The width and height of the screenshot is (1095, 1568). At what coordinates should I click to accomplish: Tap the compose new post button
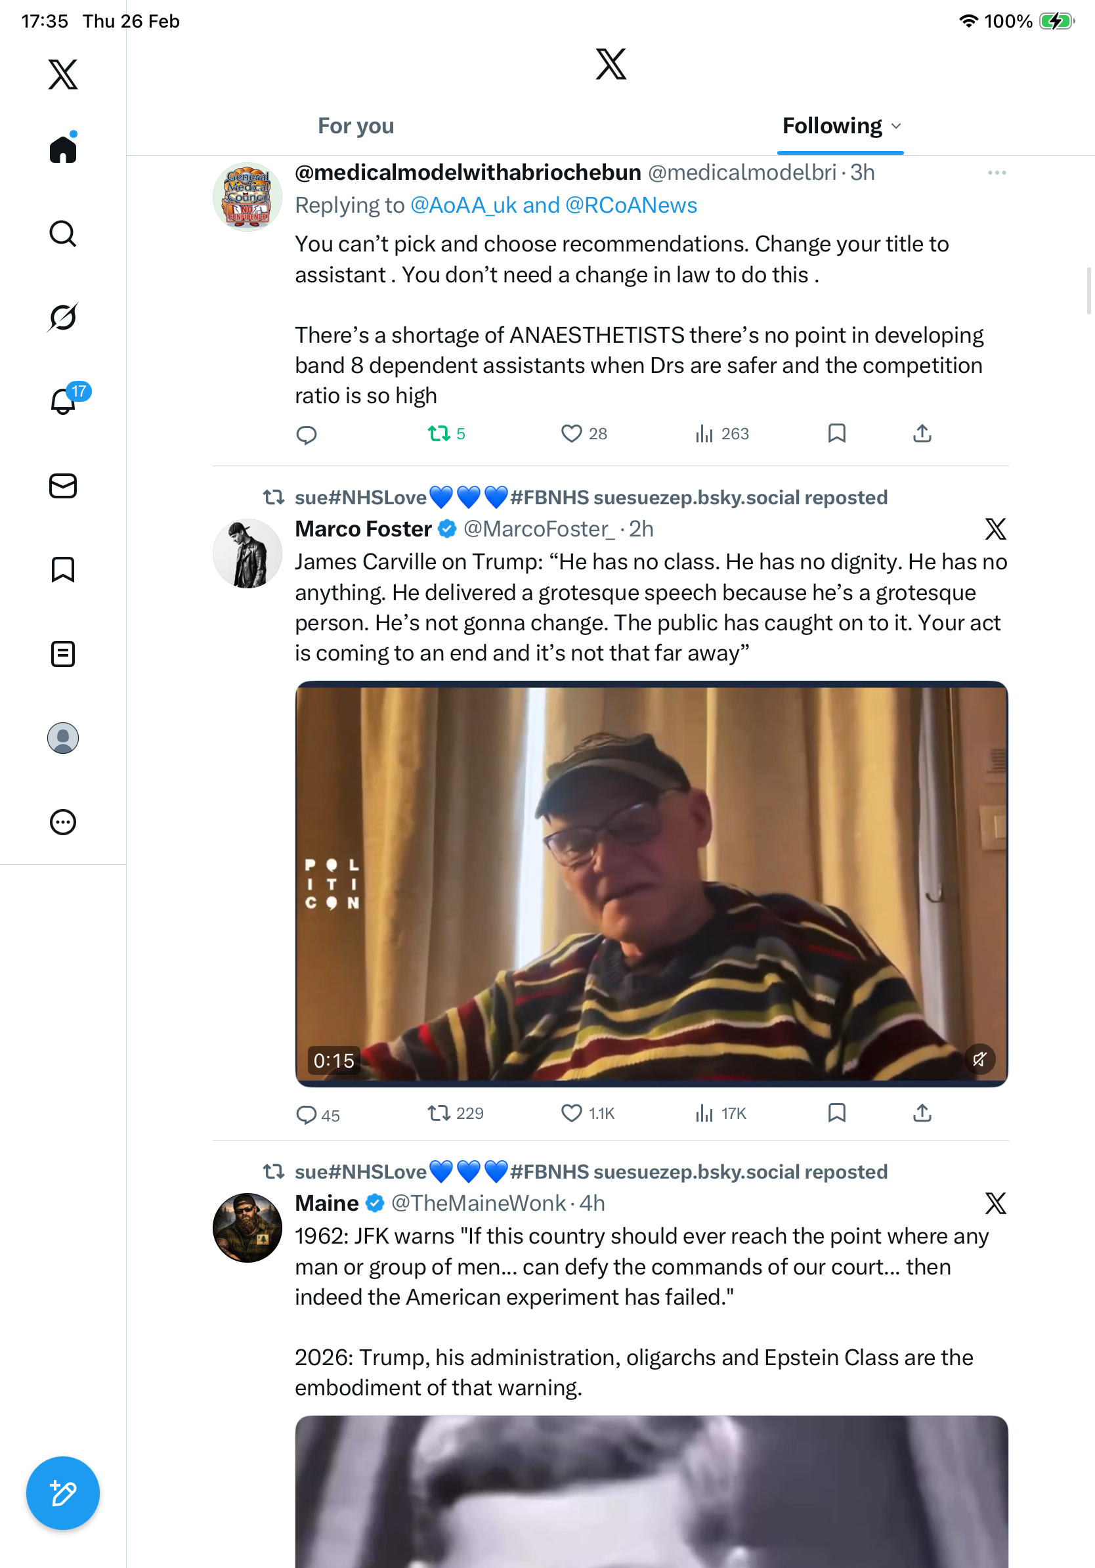[63, 1493]
